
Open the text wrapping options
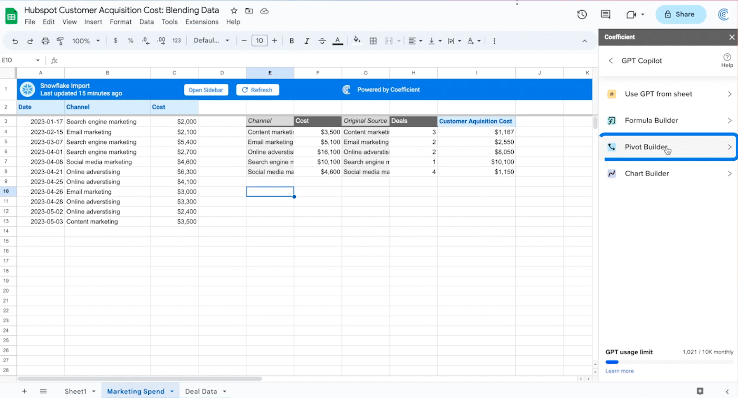click(454, 41)
